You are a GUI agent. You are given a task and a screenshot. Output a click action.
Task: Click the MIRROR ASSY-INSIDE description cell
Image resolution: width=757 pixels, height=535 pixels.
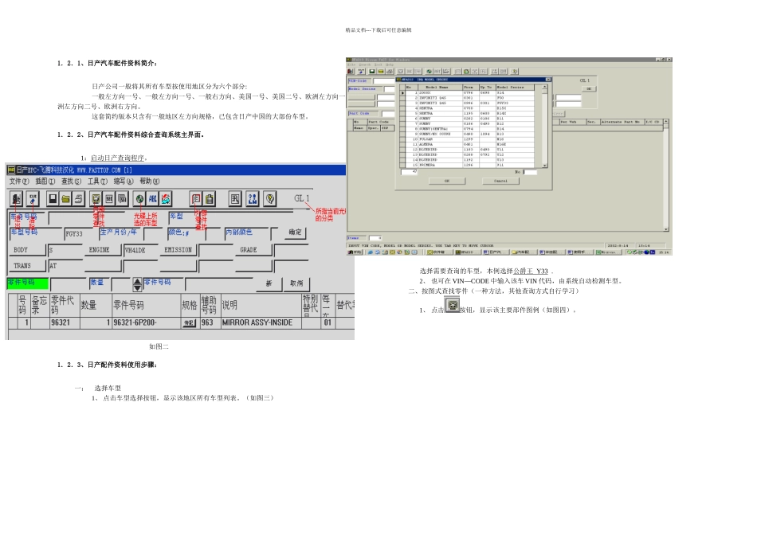pyautogui.click(x=261, y=322)
